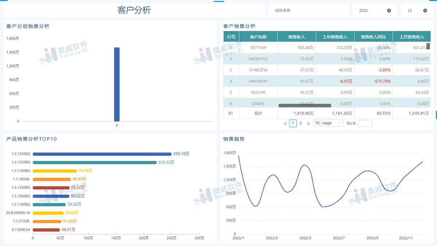Viewport: 437px width, 246px height.
Task: Click the previous page arrow
Action: coord(285,123)
